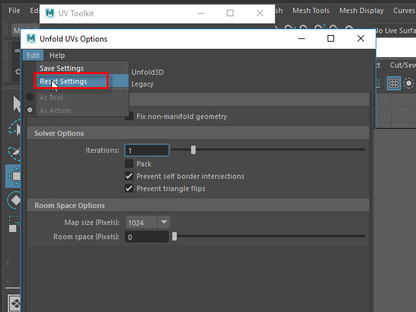The width and height of the screenshot is (416, 312).
Task: Toggle the highlighted grid display icon
Action: 393,83
